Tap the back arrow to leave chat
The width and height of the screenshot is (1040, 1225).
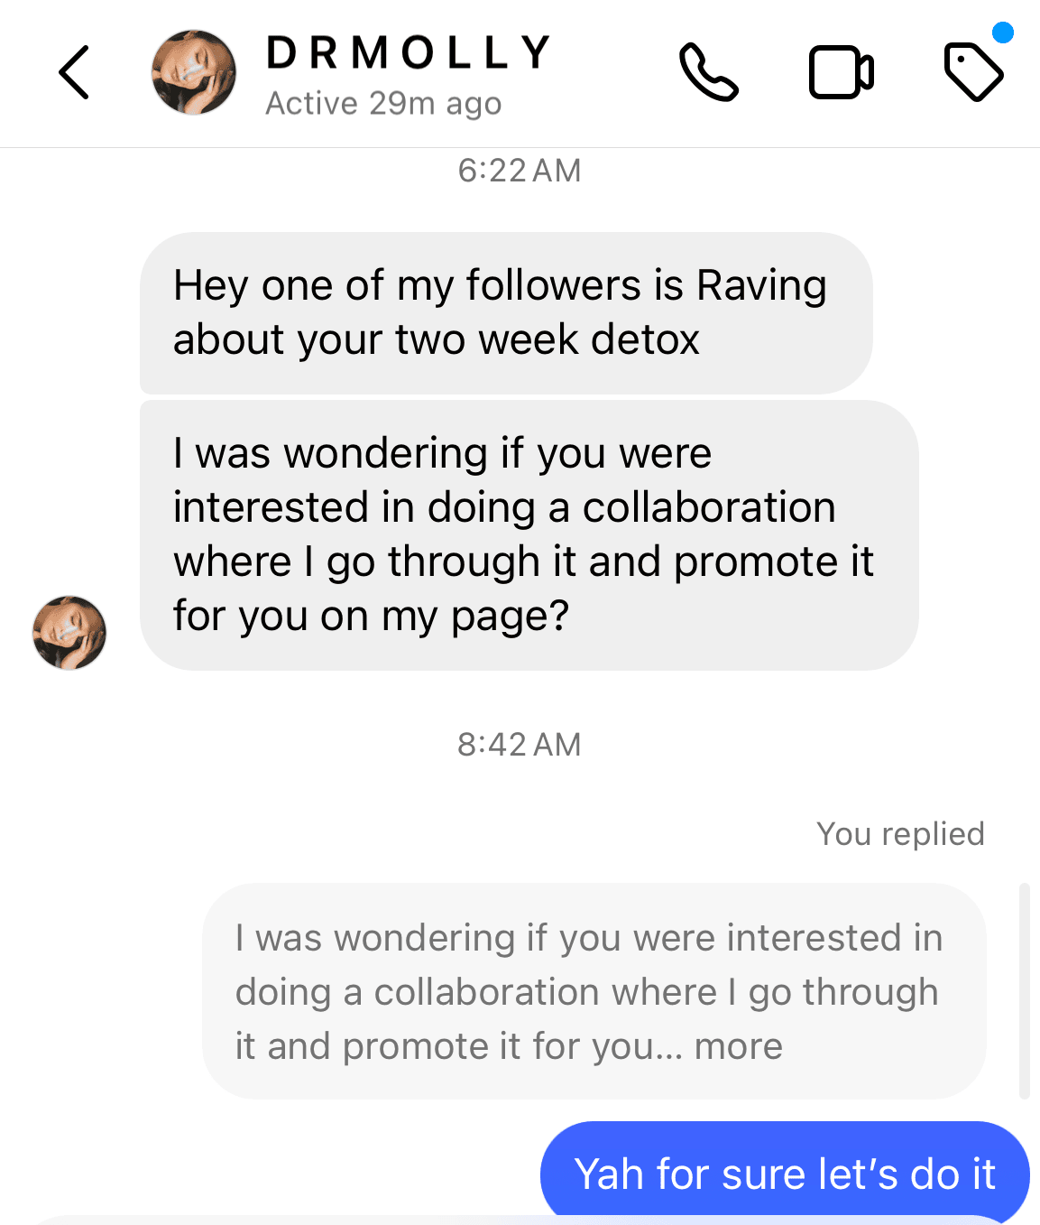74,72
